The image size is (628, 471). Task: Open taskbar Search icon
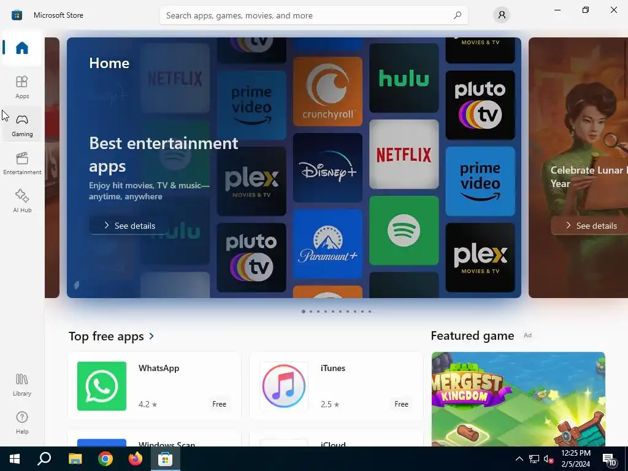(44, 459)
